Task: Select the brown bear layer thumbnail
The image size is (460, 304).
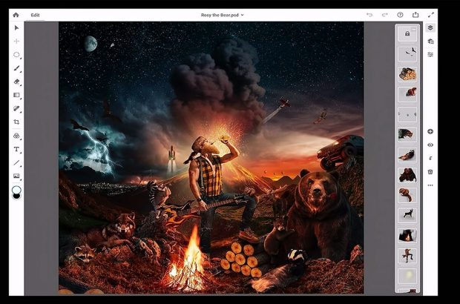Action: pyautogui.click(x=407, y=175)
